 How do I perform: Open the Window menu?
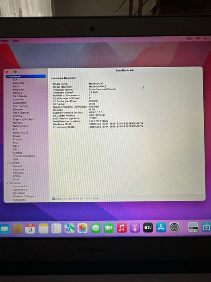4,41
